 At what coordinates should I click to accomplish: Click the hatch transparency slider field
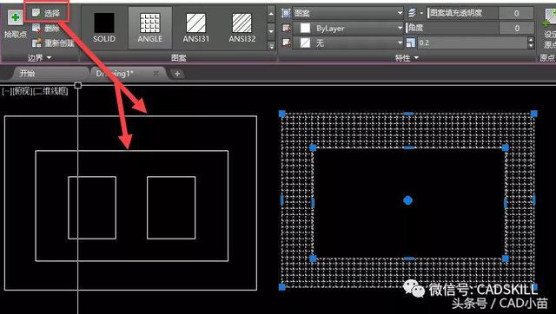pyautogui.click(x=462, y=14)
